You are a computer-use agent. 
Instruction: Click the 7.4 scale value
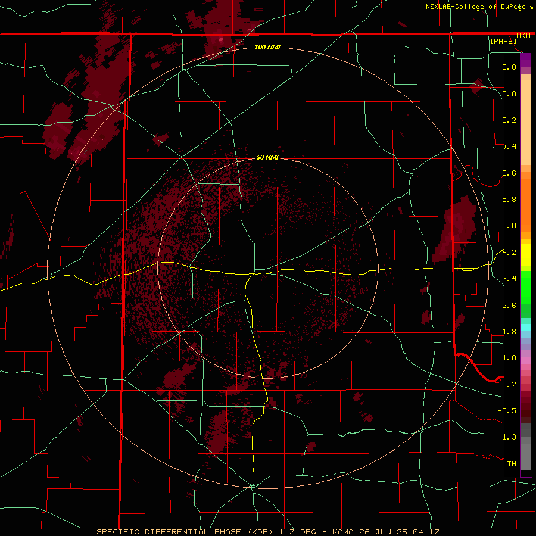(509, 147)
